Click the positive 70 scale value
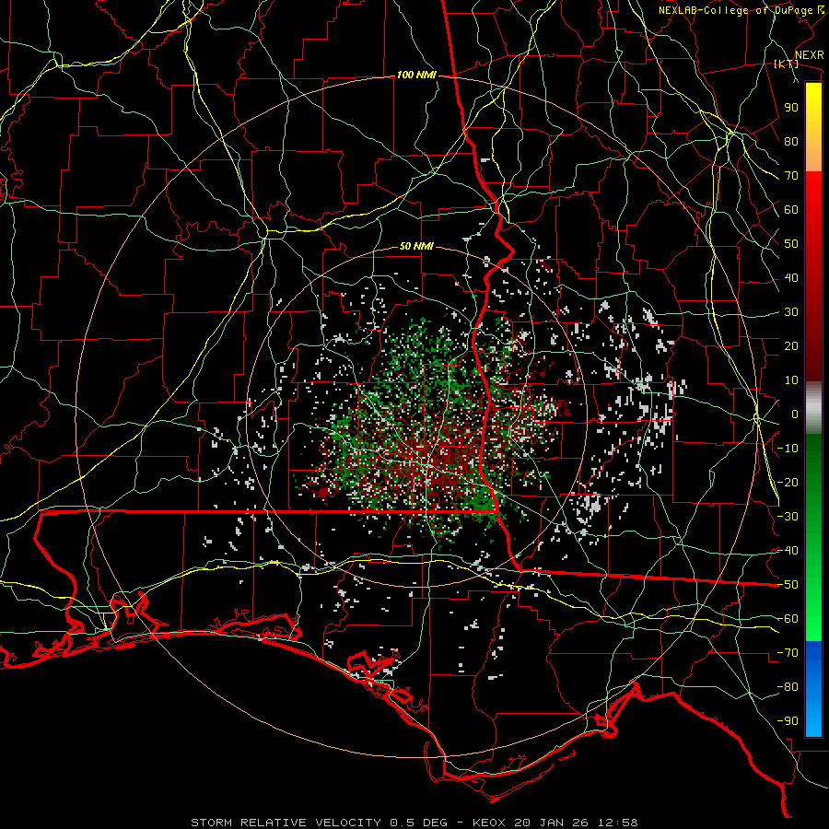 tap(791, 176)
